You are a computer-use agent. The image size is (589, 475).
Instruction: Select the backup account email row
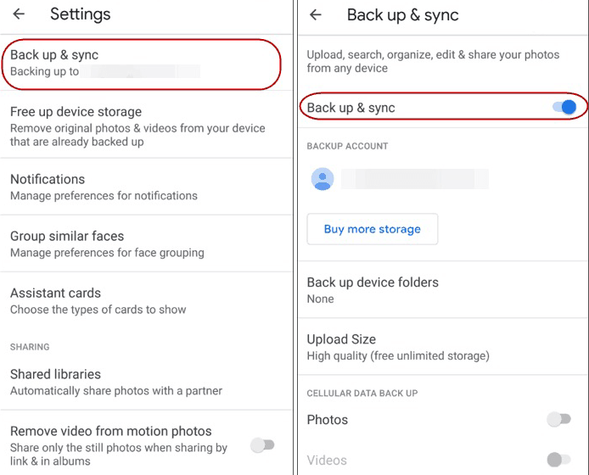(416, 179)
